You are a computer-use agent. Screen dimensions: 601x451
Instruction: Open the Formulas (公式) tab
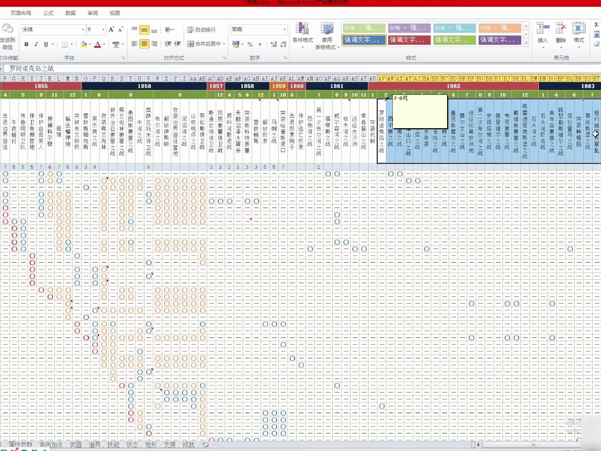point(48,13)
